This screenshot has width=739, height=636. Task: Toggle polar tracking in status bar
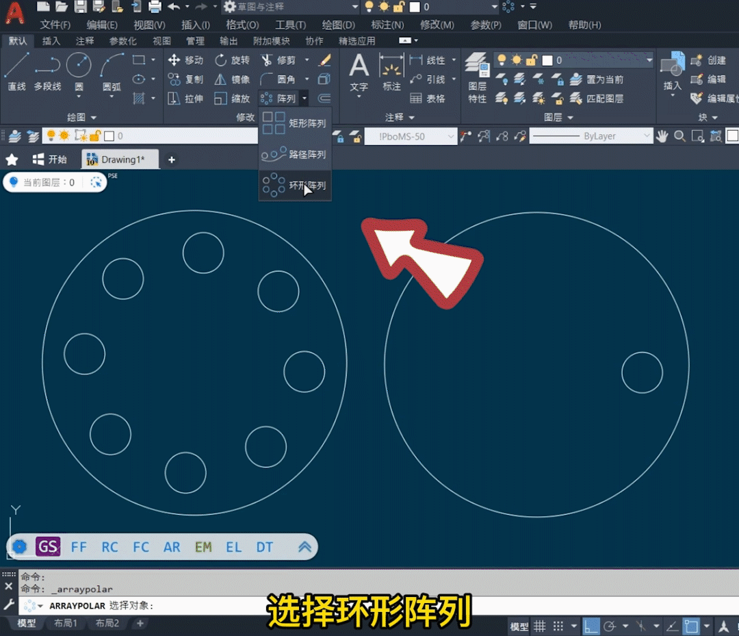click(x=610, y=626)
